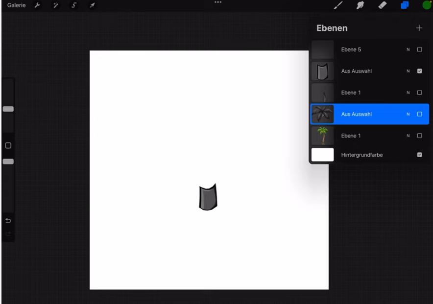Open the Actions wrench menu
The image size is (433, 304).
click(x=37, y=5)
